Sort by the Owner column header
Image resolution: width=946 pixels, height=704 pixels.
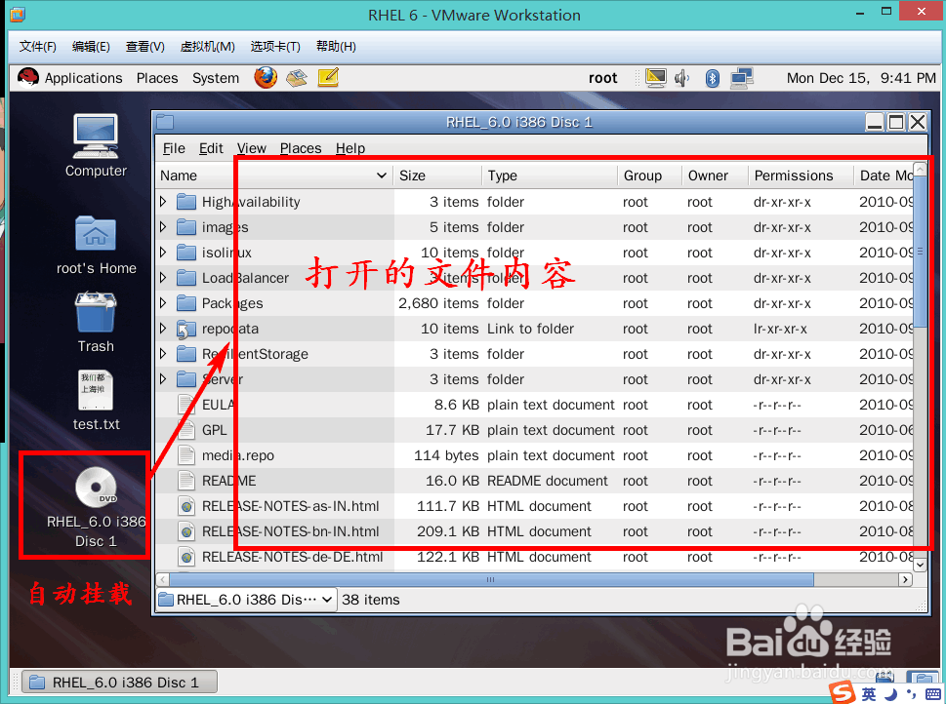[x=715, y=176]
